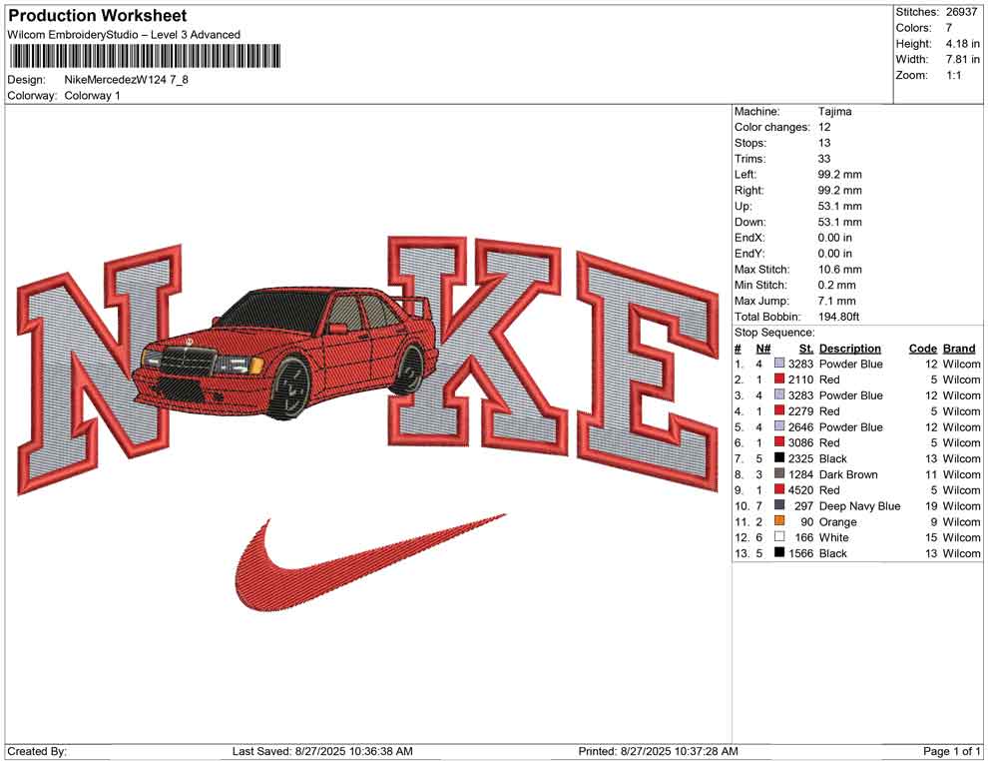The width and height of the screenshot is (988, 761).
Task: Click the barcode under the worksheet title
Action: point(145,56)
